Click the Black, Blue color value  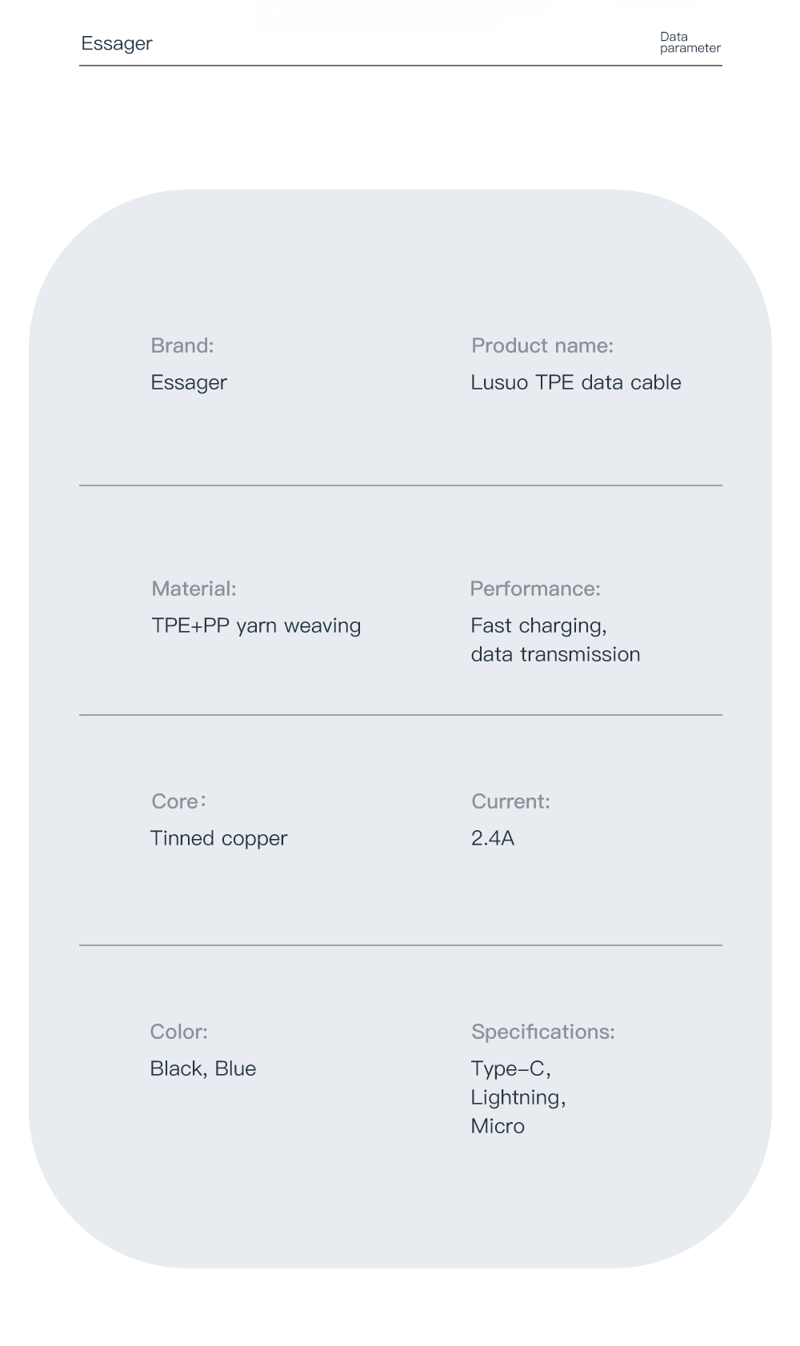[203, 1068]
